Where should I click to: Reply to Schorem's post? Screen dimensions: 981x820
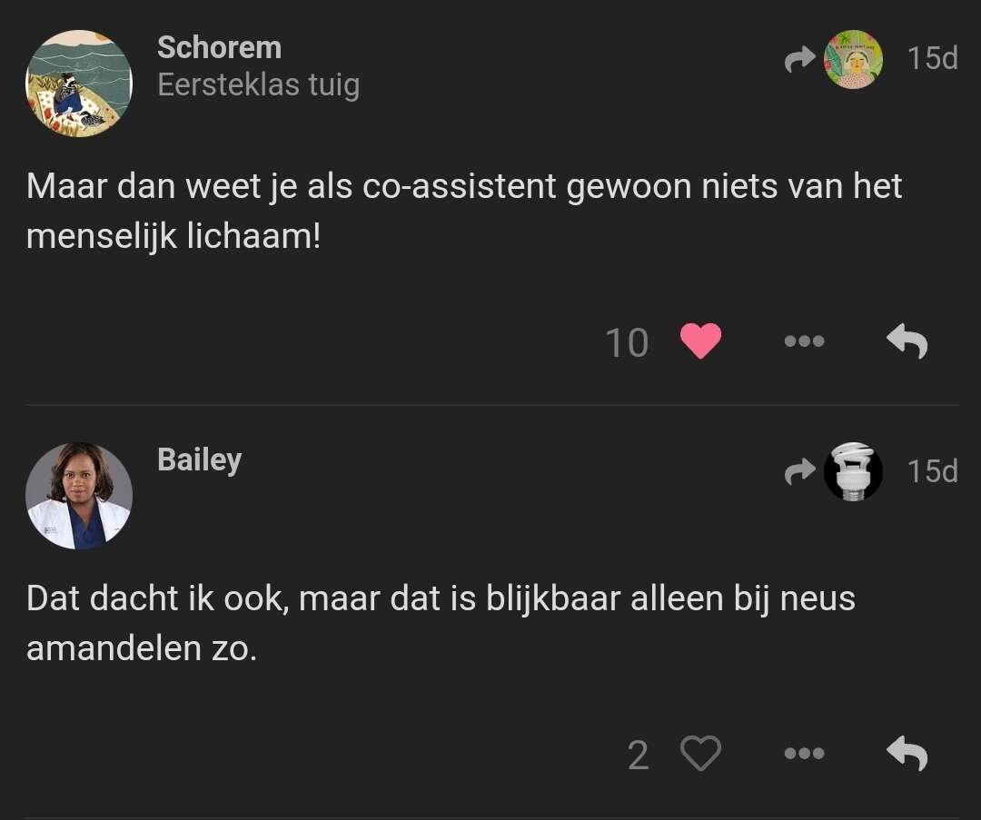tap(907, 341)
